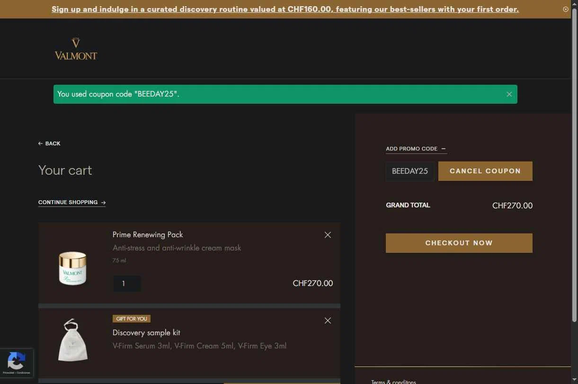Click the reCAPTCHA badge icon
578x384 pixels.
click(x=16, y=361)
